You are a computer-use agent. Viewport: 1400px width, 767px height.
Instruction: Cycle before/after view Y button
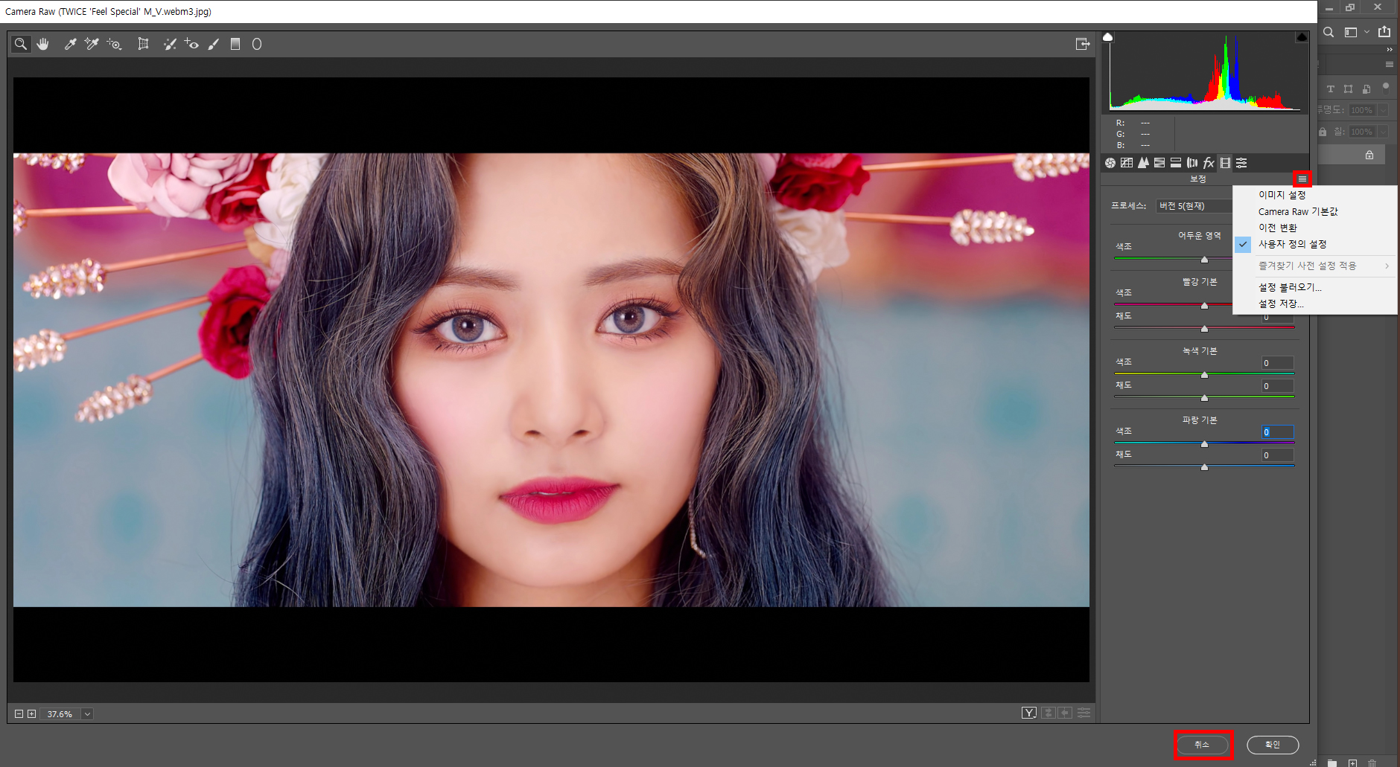1029,713
